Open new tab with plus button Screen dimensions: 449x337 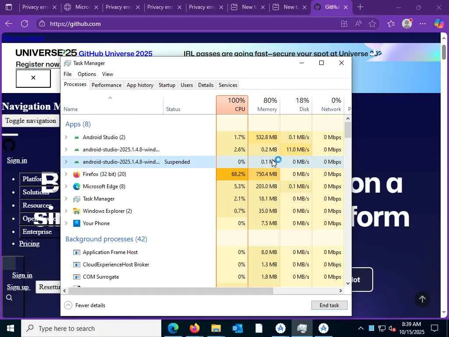[x=360, y=7]
